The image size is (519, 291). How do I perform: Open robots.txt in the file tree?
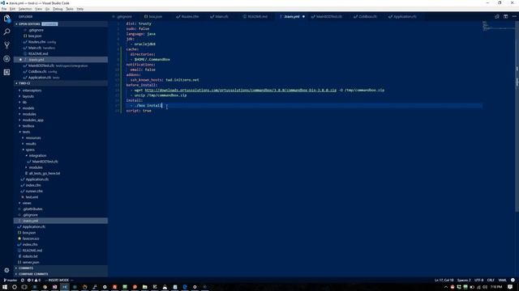pos(30,256)
